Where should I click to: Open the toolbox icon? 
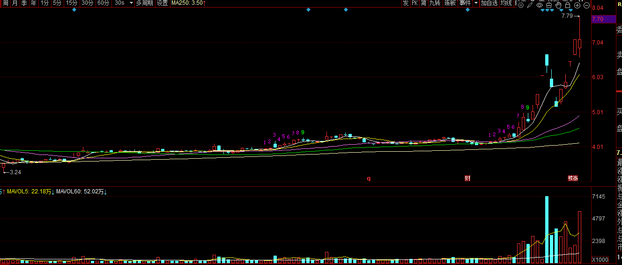point(549,5)
